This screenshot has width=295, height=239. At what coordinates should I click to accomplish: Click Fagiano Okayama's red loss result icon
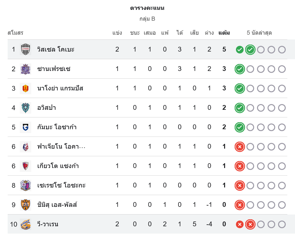(240, 147)
